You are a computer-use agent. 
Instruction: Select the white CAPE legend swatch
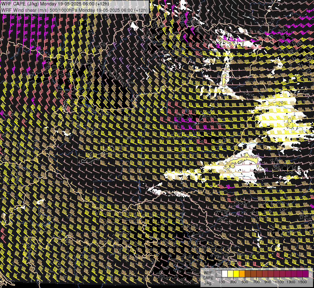coord(225,274)
